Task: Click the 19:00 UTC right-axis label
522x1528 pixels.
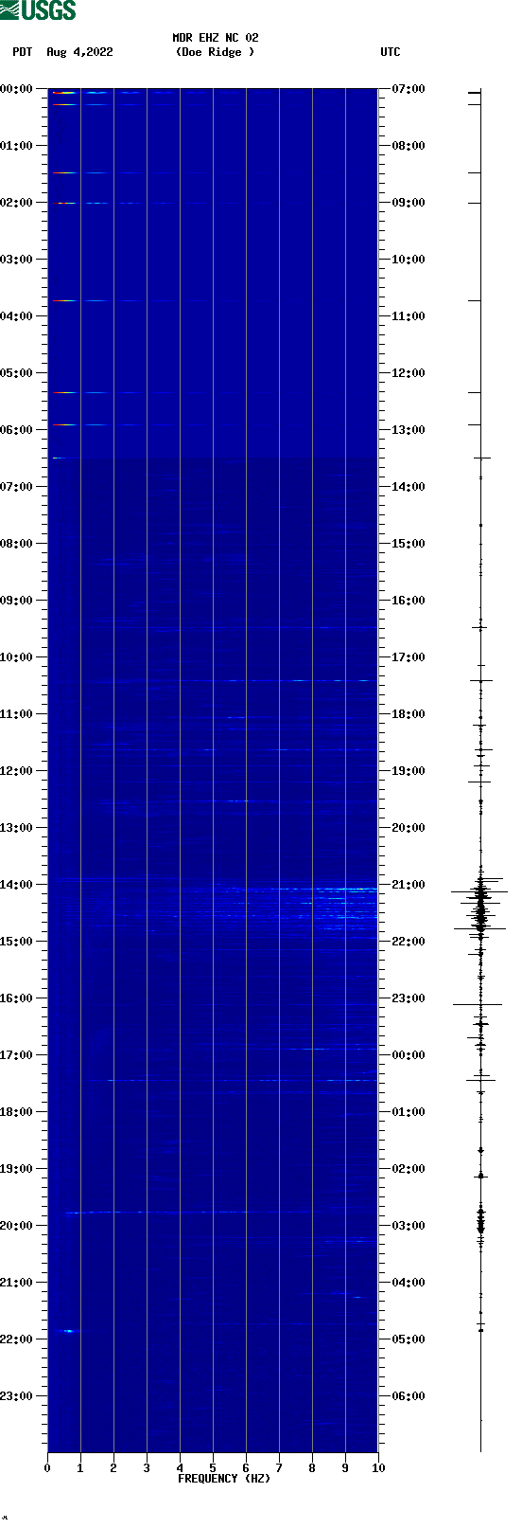Action: click(408, 771)
